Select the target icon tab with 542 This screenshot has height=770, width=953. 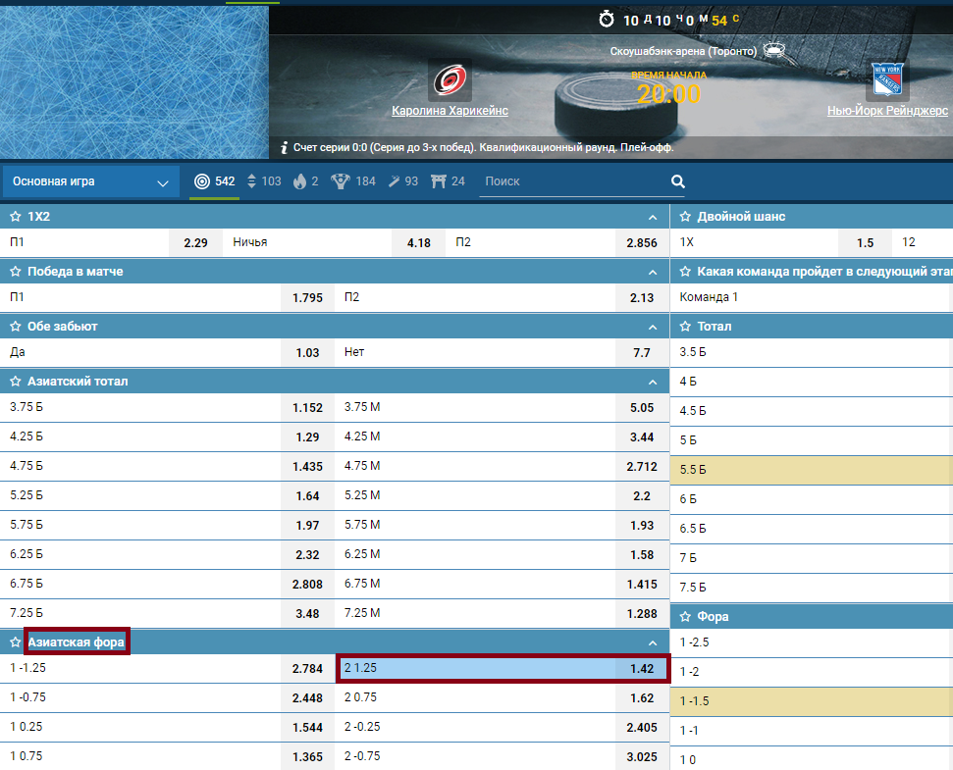(x=214, y=181)
